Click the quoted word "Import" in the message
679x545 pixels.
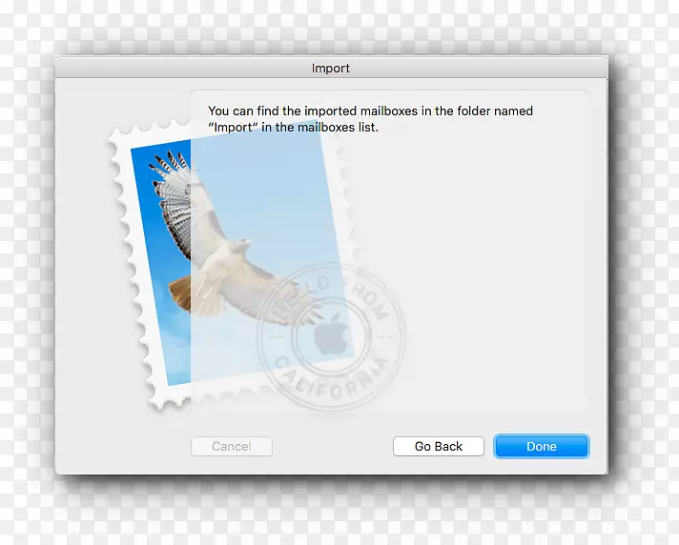click(x=234, y=127)
